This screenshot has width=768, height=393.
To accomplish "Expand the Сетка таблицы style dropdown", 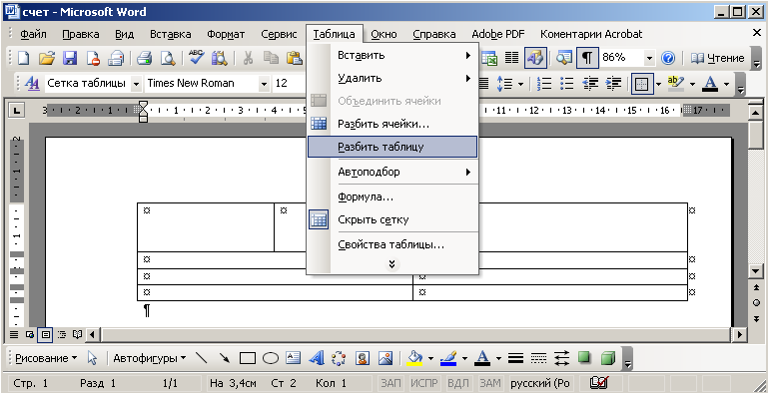I will tap(136, 84).
